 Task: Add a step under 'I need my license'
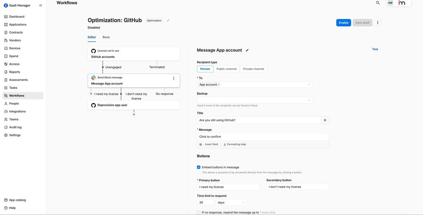(91, 94)
